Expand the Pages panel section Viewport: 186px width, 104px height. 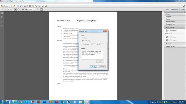(x=175, y=14)
